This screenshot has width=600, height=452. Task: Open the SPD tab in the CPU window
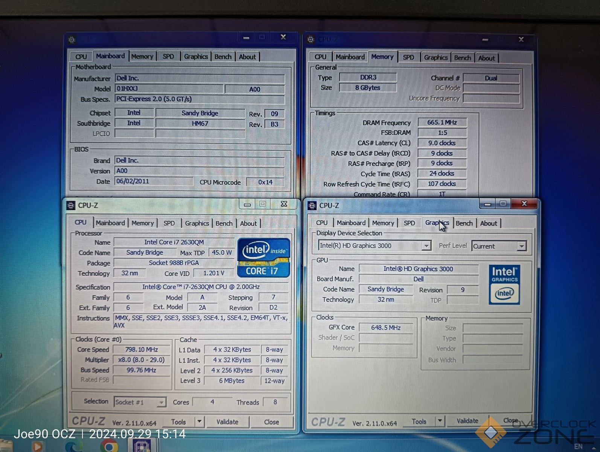coord(169,223)
